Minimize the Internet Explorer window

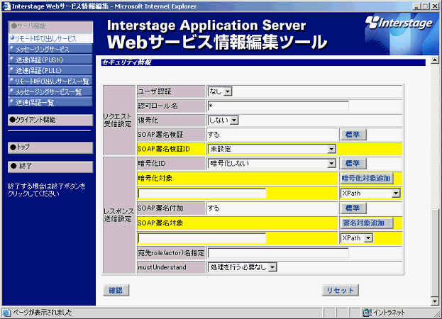coord(417,6)
